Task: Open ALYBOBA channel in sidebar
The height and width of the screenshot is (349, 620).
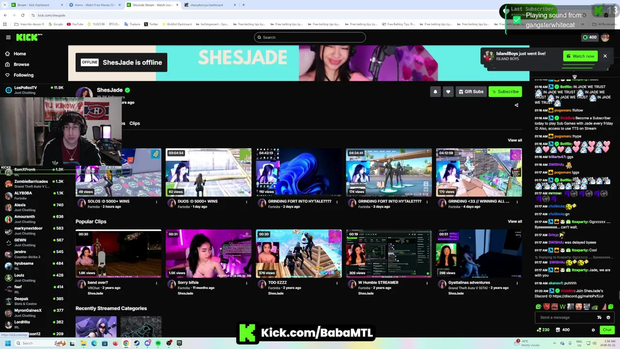Action: click(34, 195)
